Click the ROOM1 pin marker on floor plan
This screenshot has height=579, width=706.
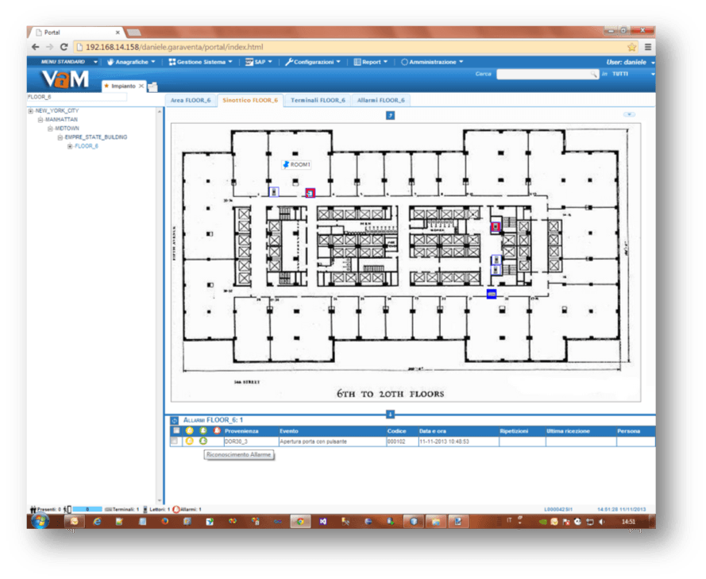point(286,164)
